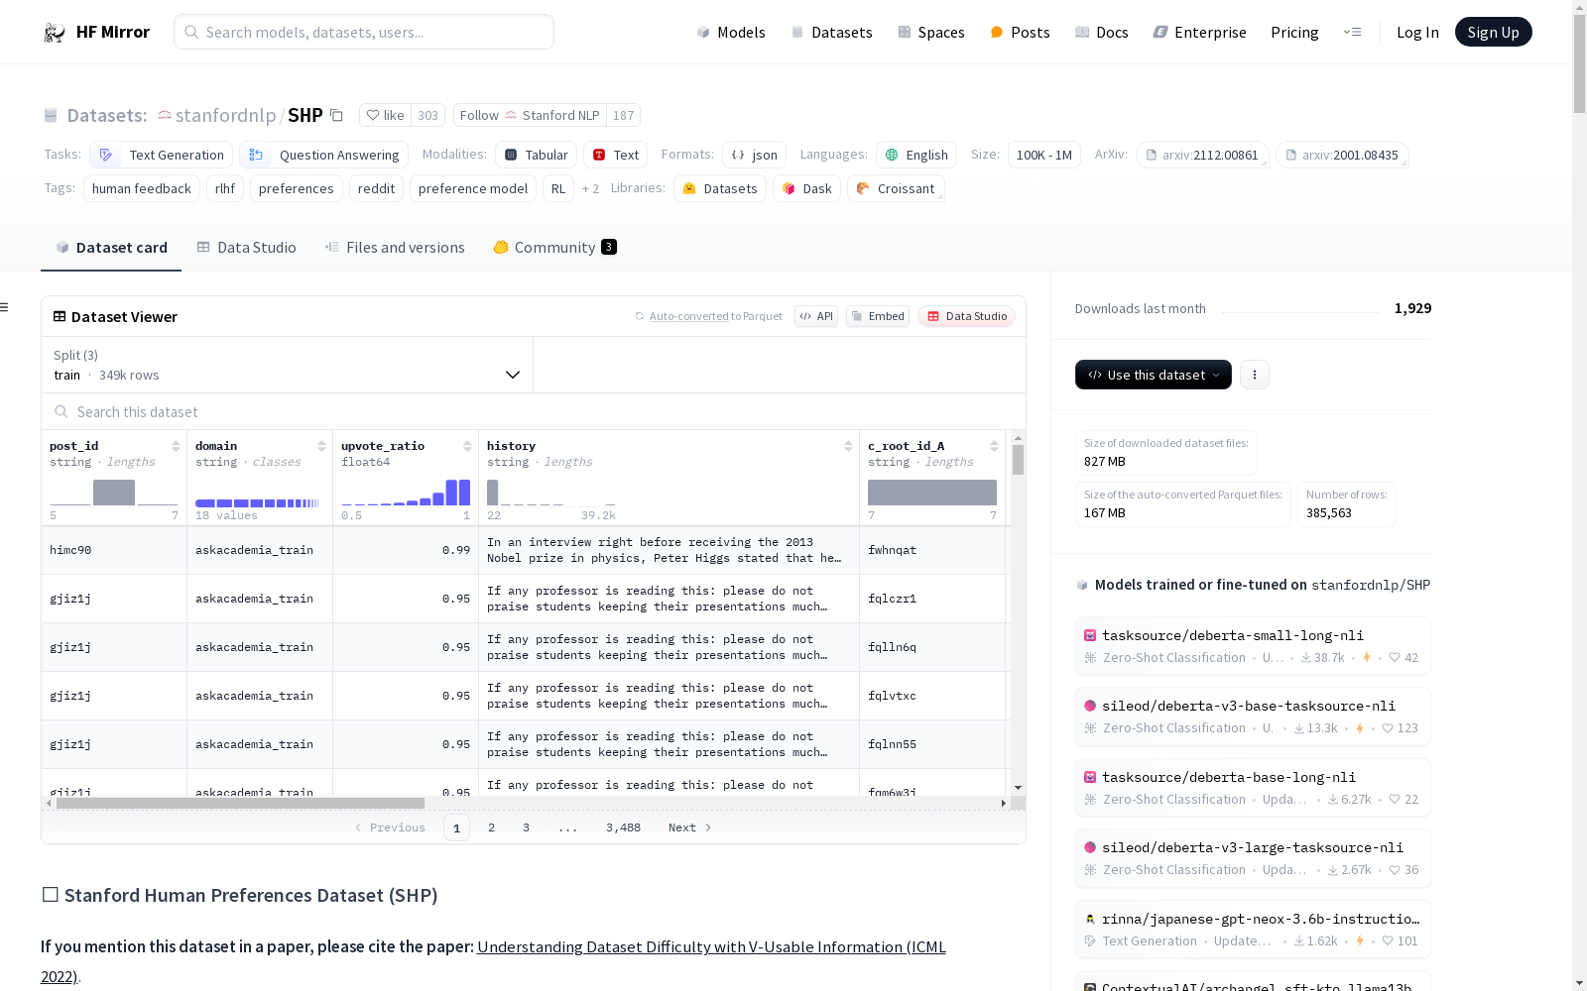Open sileod/deberta-v3-large-tasksource-nli model
Image resolution: width=1587 pixels, height=991 pixels.
pos(1253,858)
